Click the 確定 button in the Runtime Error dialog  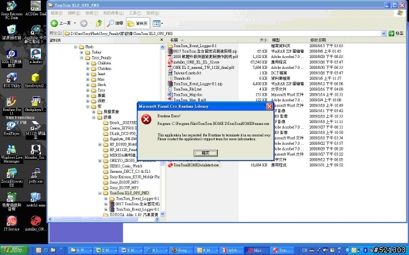point(206,153)
